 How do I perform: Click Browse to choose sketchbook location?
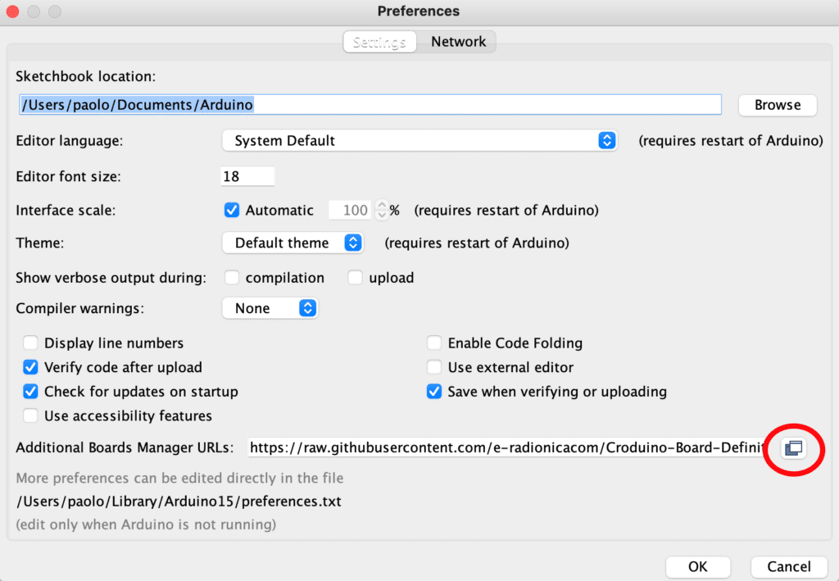(777, 105)
